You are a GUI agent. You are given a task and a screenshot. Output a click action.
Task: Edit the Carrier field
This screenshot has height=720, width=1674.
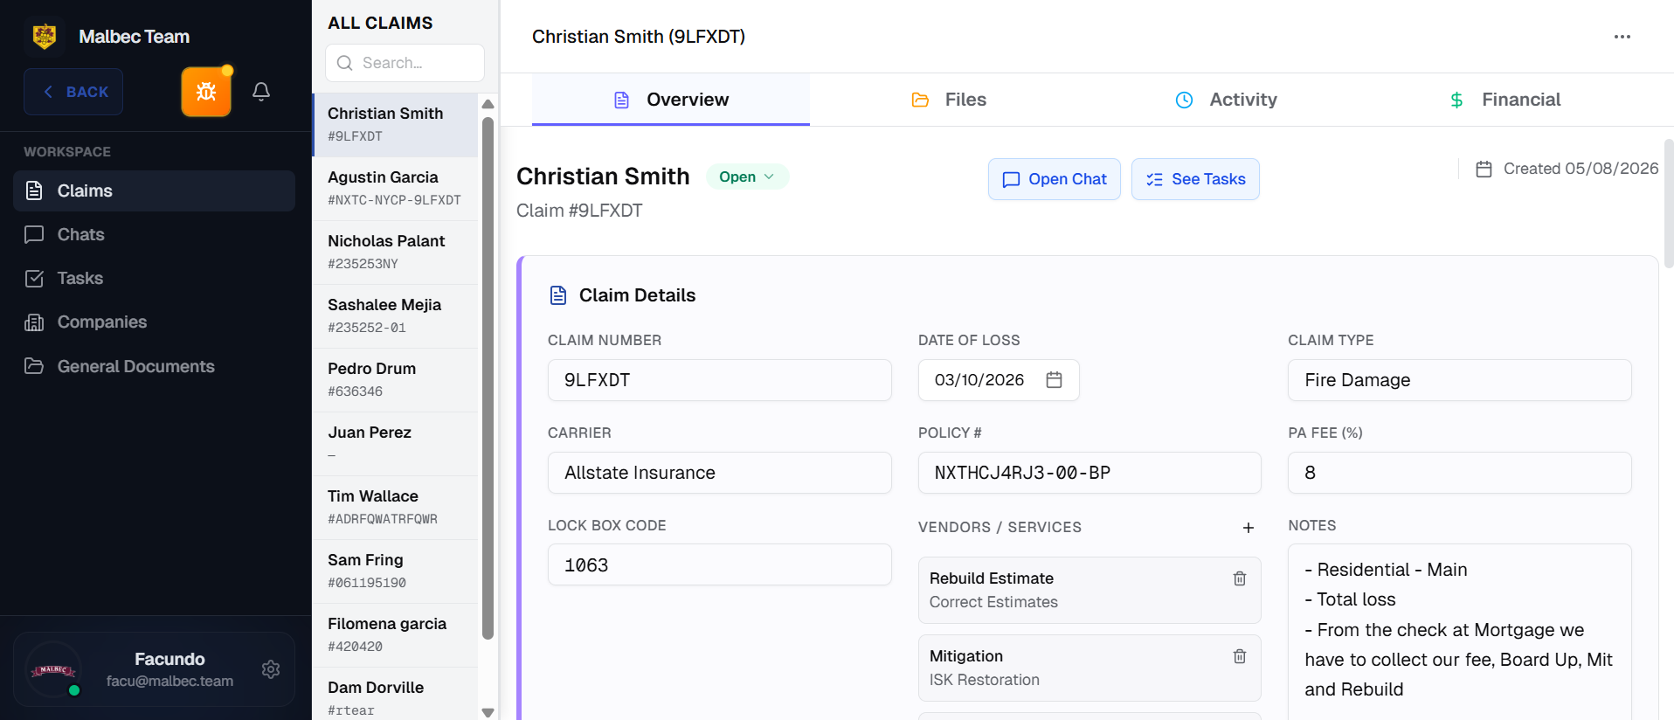coord(719,473)
